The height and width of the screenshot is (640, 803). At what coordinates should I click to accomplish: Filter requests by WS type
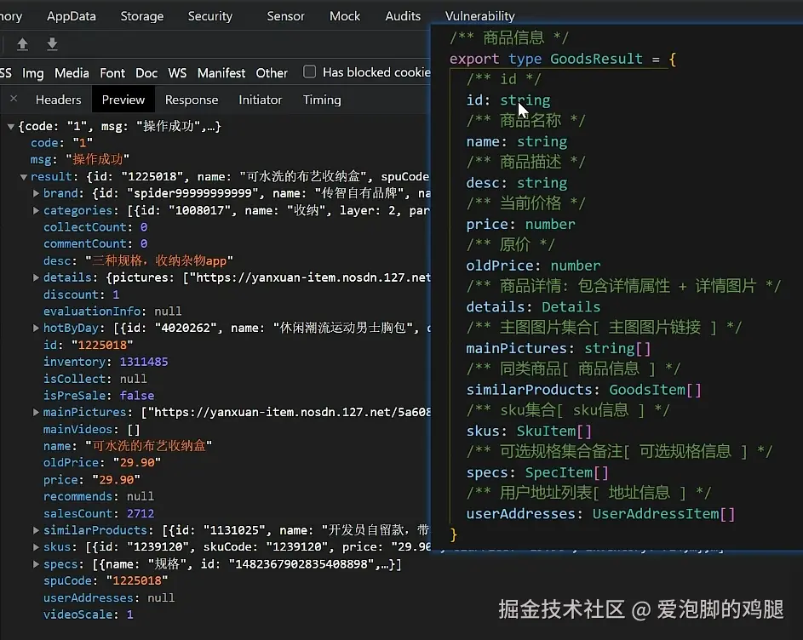coord(177,73)
